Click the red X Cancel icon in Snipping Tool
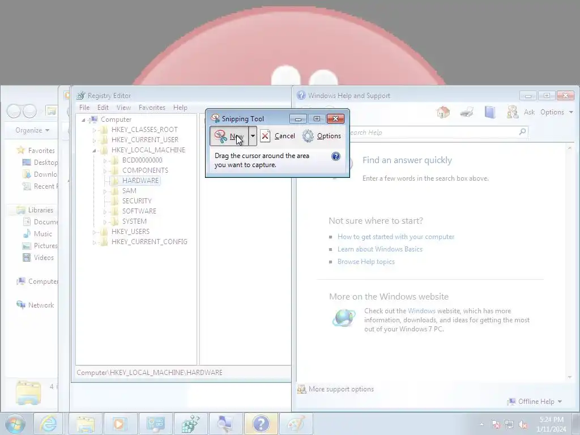580x435 pixels. tap(265, 136)
